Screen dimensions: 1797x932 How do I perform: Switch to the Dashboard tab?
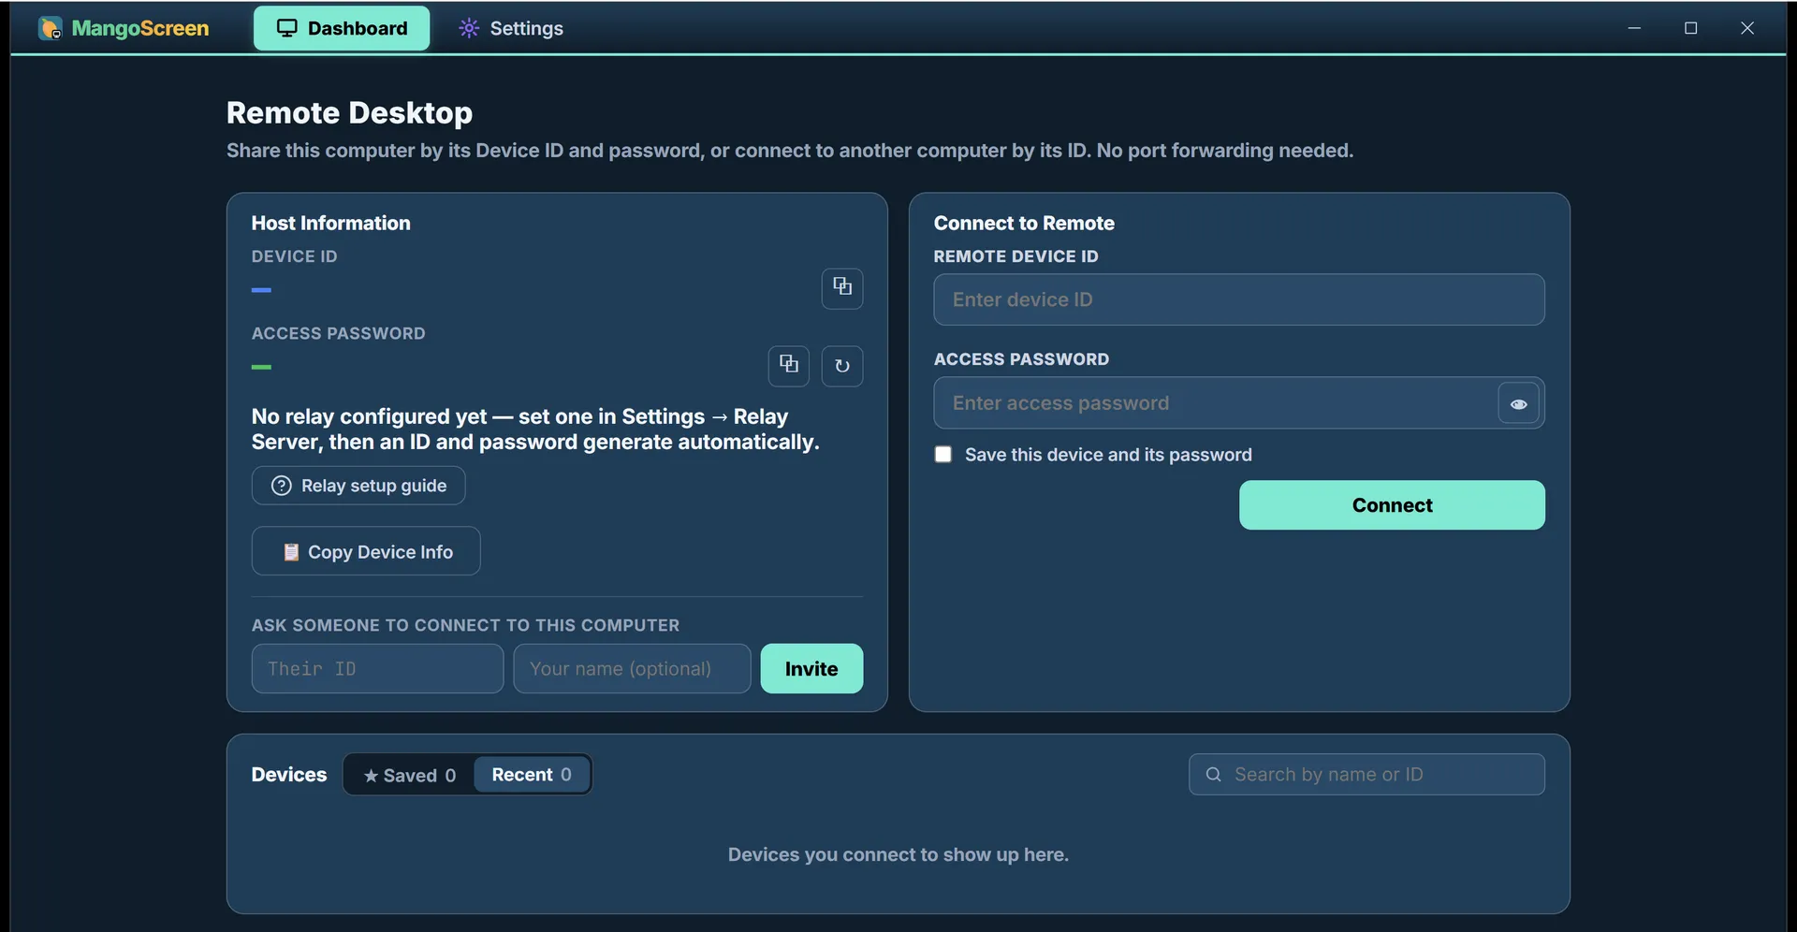pos(342,28)
